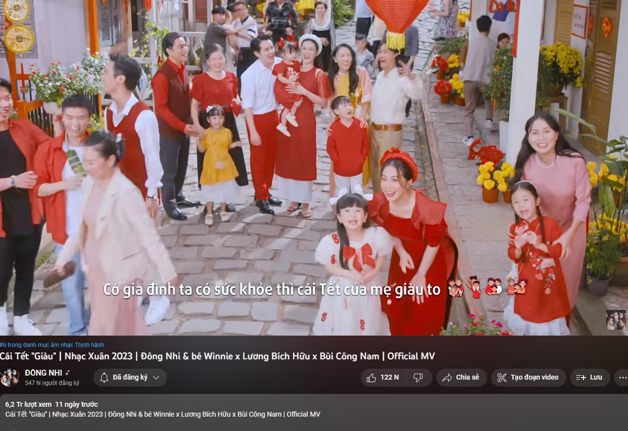The width and height of the screenshot is (628, 431).
Task: Click the video title below the player
Action: [217, 356]
